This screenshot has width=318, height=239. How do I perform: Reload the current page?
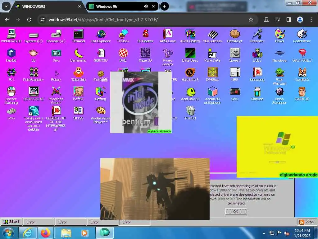click(29, 20)
